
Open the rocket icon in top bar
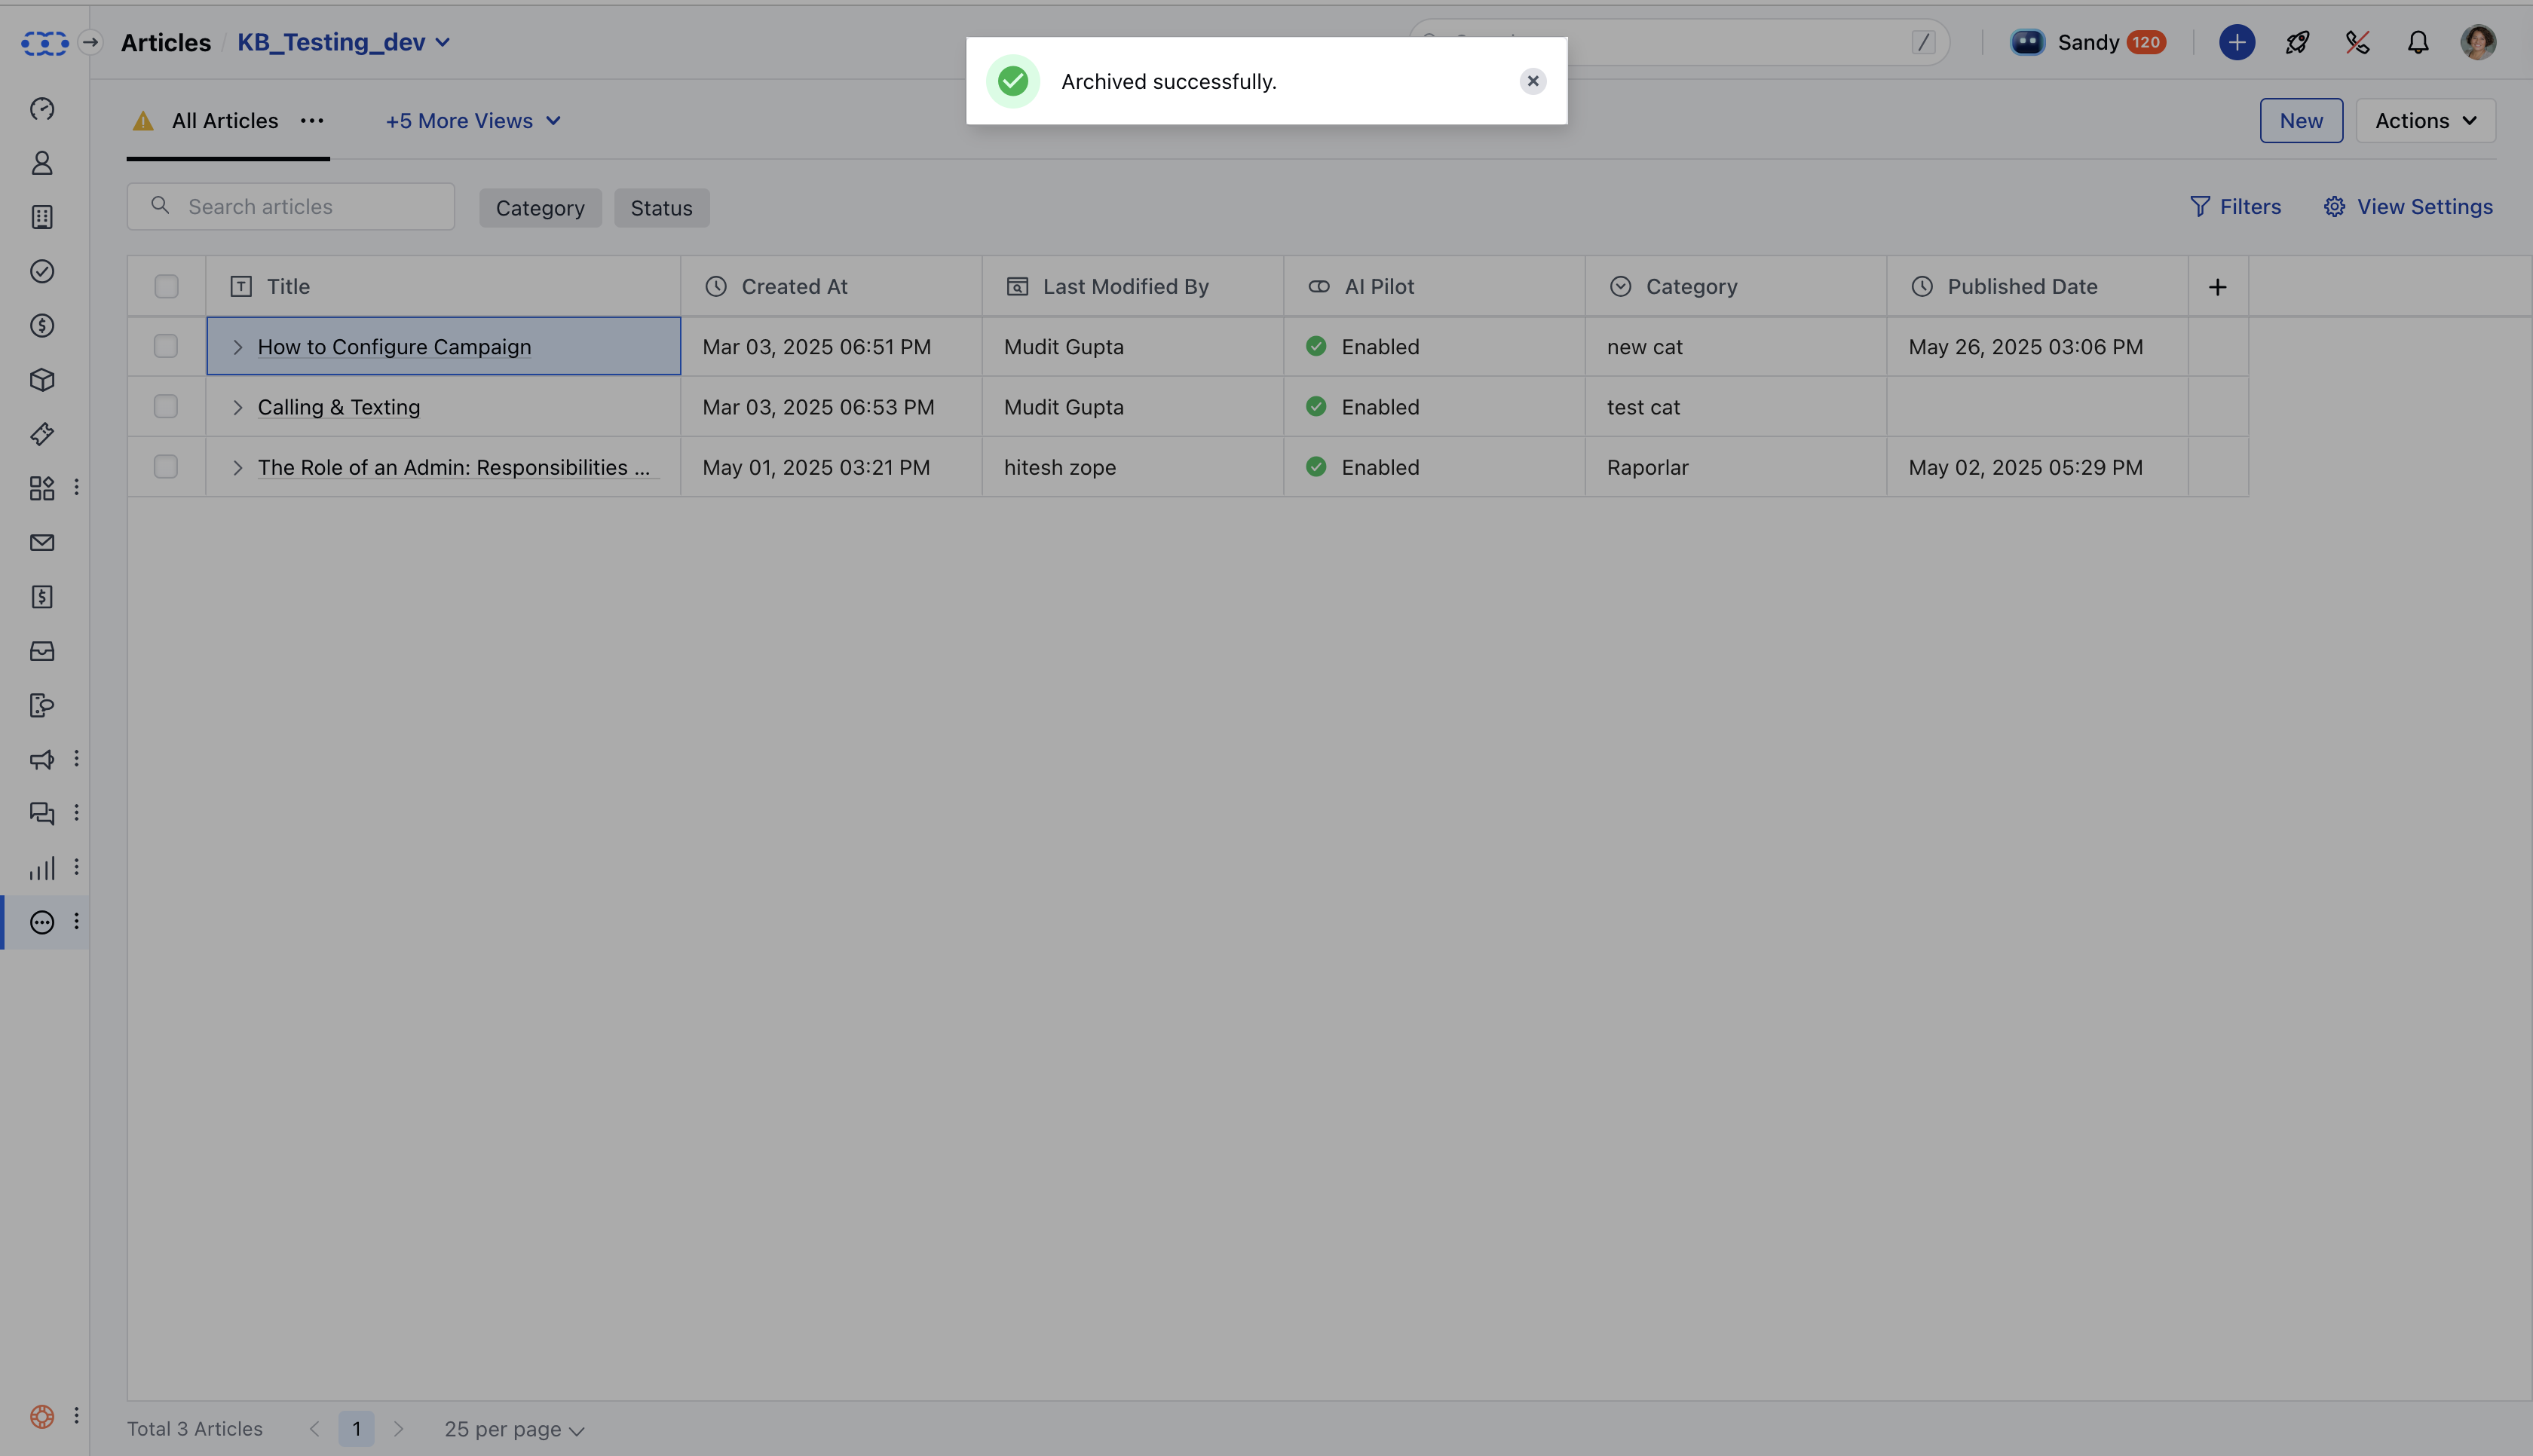[x=2297, y=42]
